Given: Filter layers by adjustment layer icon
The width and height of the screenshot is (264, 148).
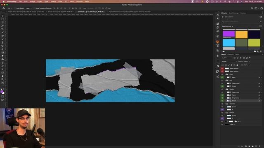Looking at the screenshot, I should [x=238, y=58].
